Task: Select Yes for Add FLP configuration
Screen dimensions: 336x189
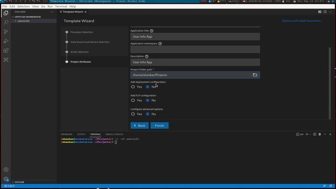Action: 133,100
